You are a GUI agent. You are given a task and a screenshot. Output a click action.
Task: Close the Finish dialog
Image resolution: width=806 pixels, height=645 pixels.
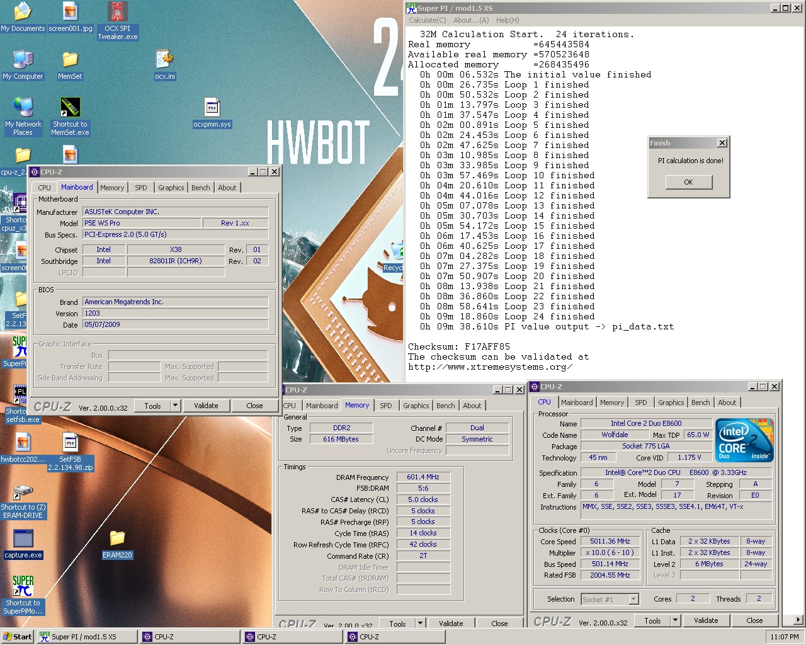(722, 143)
